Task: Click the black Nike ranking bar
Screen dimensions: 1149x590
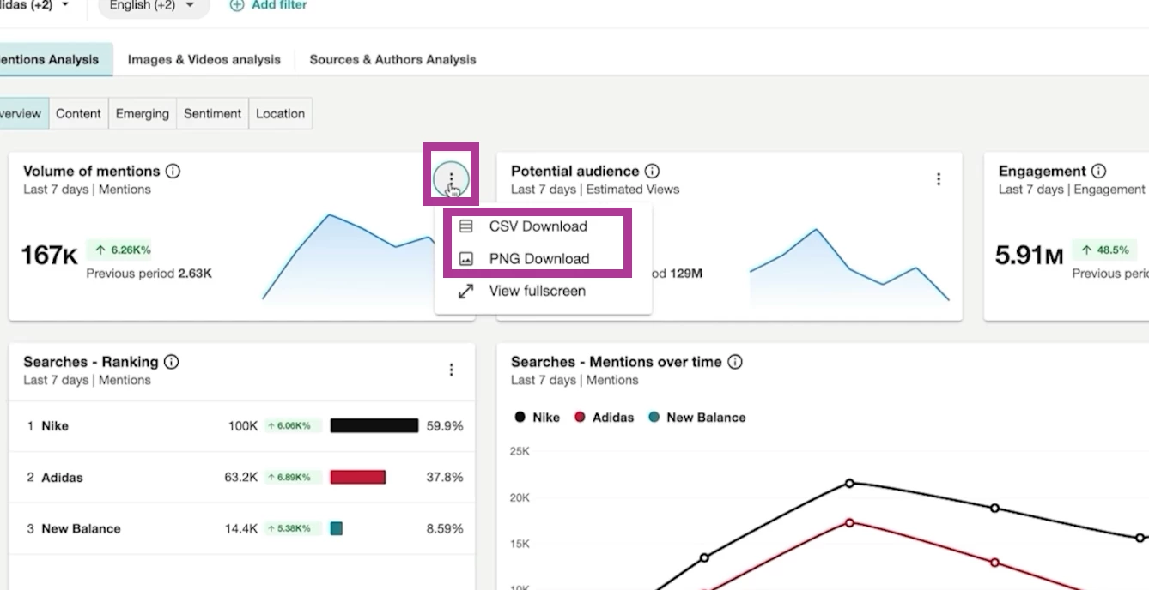Action: [374, 425]
